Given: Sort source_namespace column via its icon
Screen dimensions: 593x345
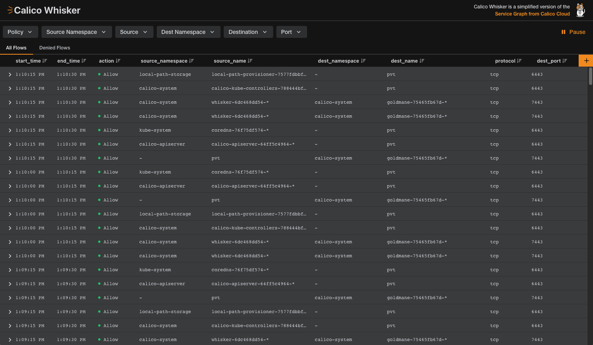Looking at the screenshot, I should (x=191, y=61).
